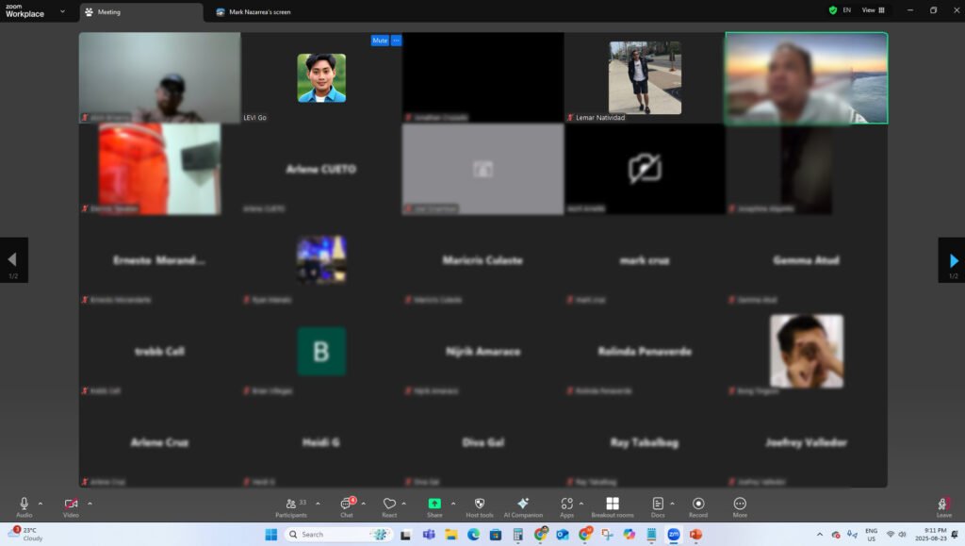The image size is (965, 546).
Task: Open the Chat panel
Action: click(x=346, y=505)
